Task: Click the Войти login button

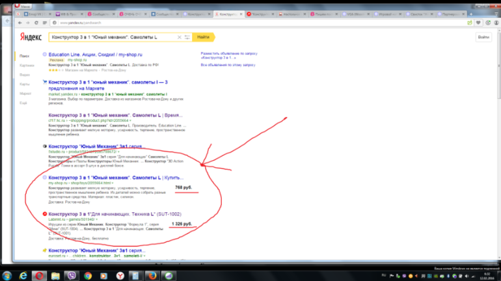Action: [x=483, y=38]
